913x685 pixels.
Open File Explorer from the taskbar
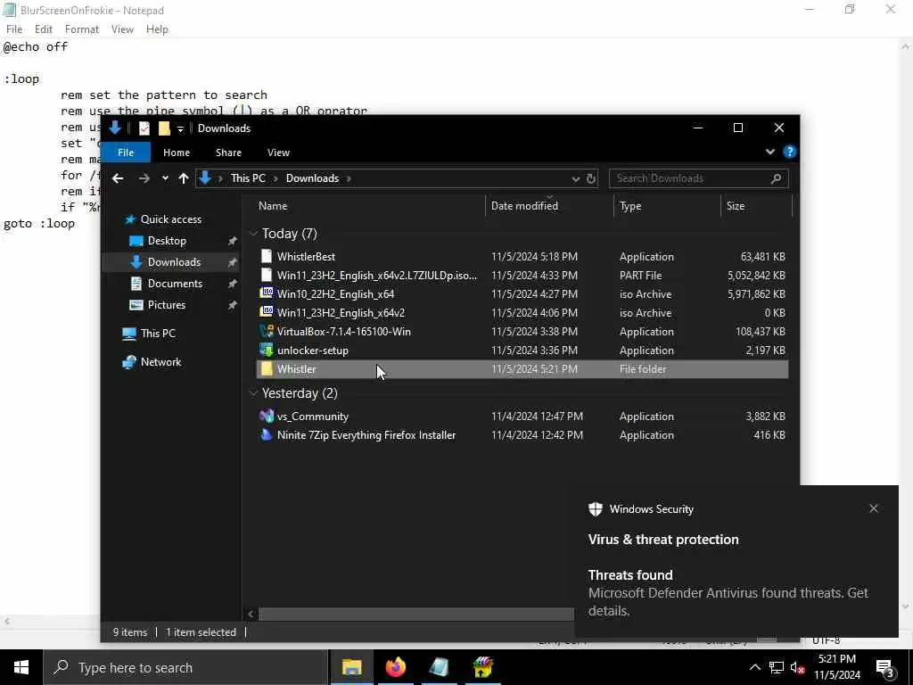(351, 667)
